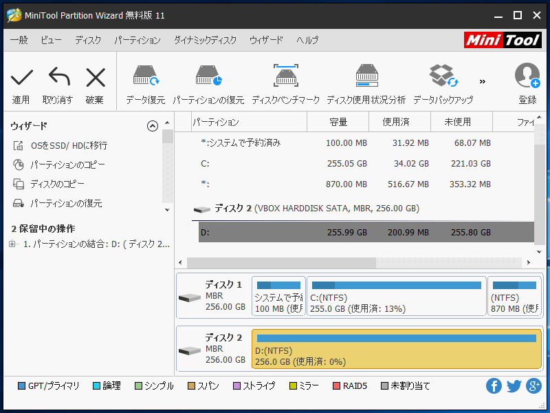Expand pending operation 1 パーティションの結合
This screenshot has width=550, height=413.
click(x=12, y=244)
